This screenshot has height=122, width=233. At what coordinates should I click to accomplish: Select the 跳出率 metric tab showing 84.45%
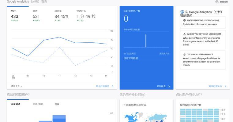[61, 16]
